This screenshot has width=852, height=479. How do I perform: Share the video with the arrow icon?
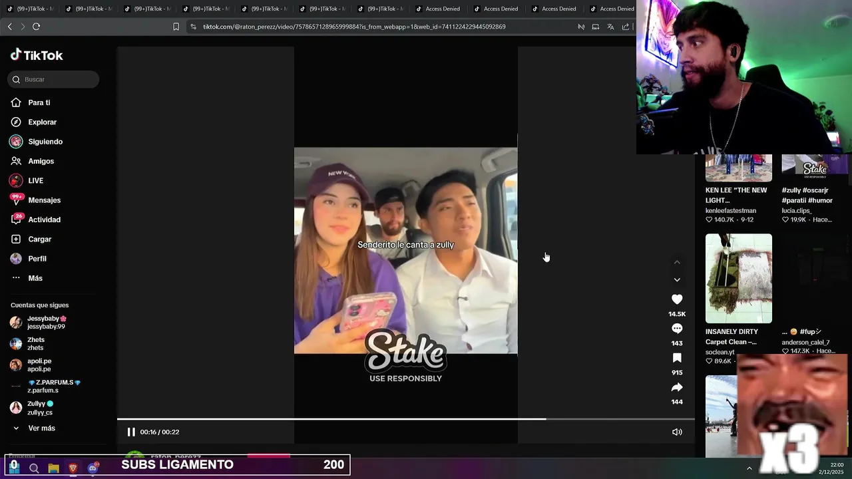click(x=677, y=387)
